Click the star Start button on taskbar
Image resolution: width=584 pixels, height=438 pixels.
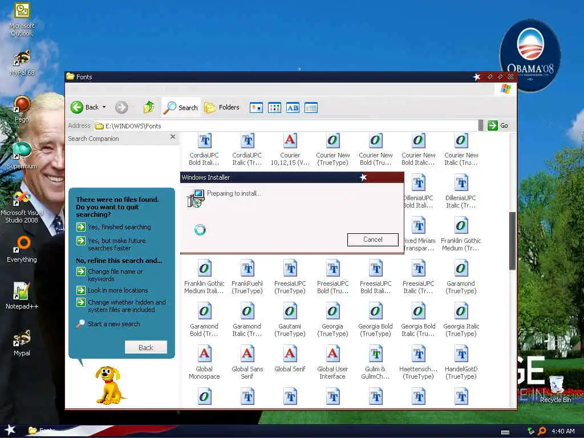click(10, 430)
